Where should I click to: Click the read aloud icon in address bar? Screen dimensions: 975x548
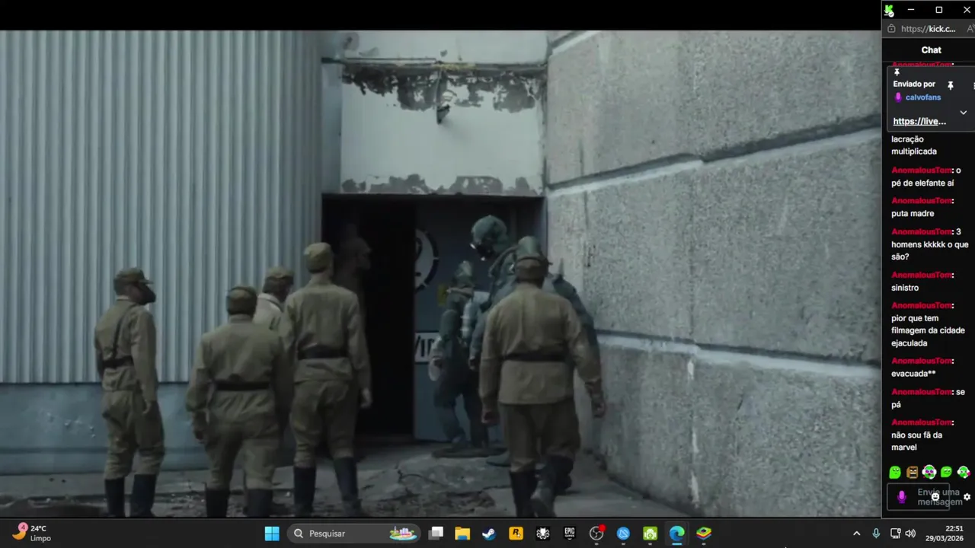tap(970, 29)
